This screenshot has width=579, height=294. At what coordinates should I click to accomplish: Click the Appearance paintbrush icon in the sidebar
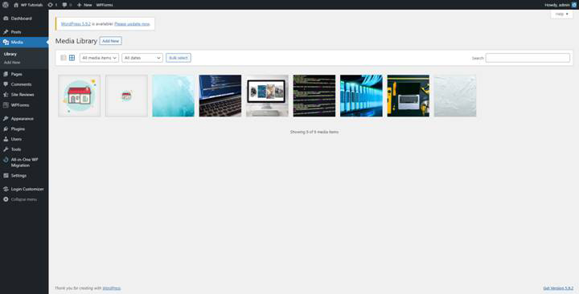click(x=6, y=119)
